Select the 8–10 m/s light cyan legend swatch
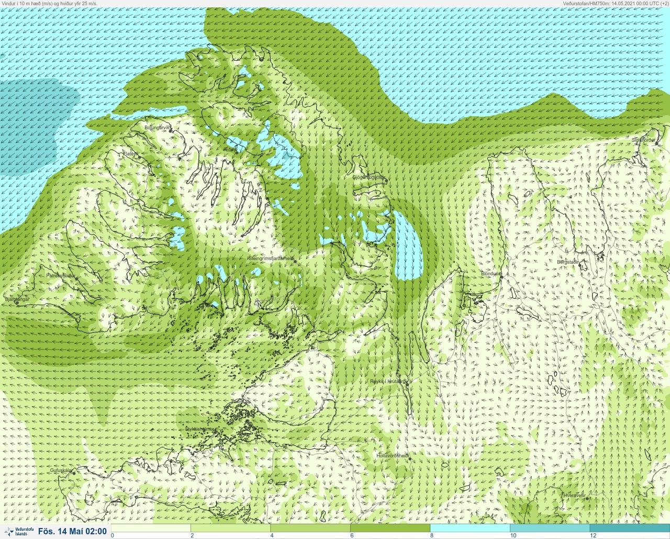 point(470,528)
